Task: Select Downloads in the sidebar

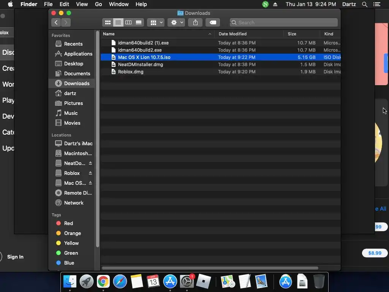Action: click(72, 83)
